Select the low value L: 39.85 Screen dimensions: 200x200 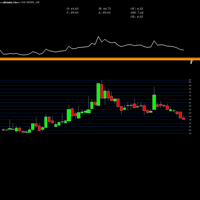pos(105,13)
